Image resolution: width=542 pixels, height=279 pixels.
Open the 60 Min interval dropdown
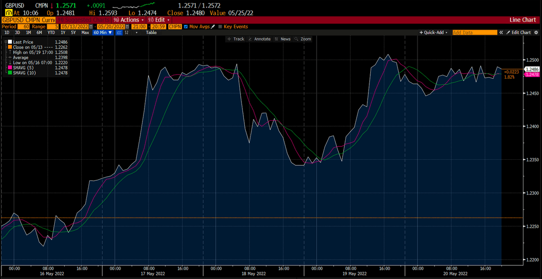point(103,33)
